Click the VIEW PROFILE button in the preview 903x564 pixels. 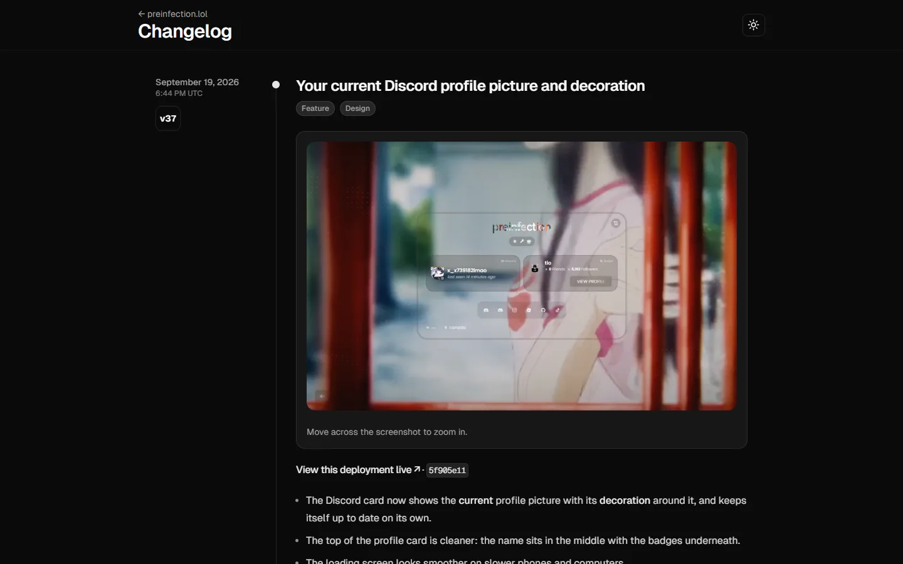click(x=591, y=281)
